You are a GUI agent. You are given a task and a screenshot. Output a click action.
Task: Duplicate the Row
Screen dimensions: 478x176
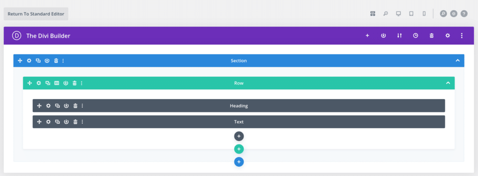pyautogui.click(x=48, y=83)
